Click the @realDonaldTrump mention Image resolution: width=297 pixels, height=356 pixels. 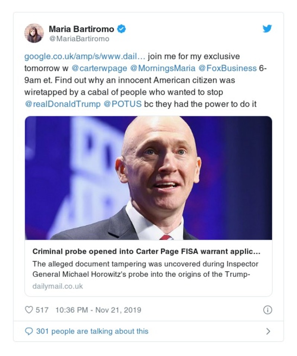point(62,104)
